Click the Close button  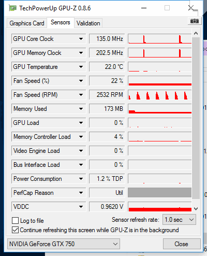point(182,244)
